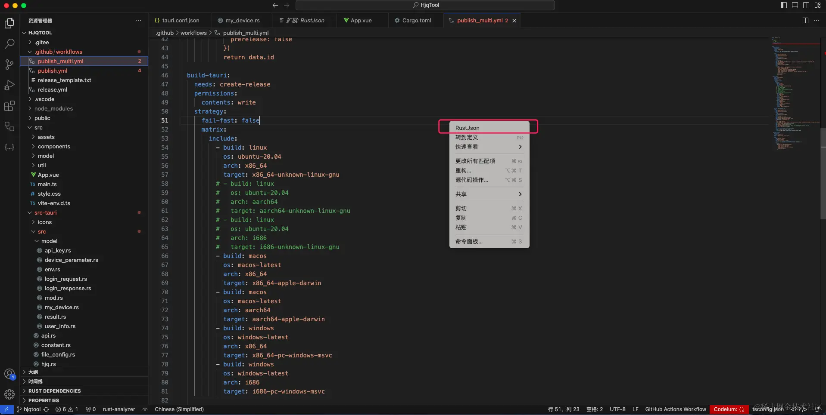Toggle secondary side bar visibility

coord(806,5)
